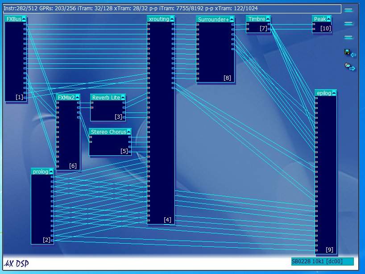Click the lower red input pin of Reverb Lite
The height and width of the screenshot is (274, 365).
92,108
